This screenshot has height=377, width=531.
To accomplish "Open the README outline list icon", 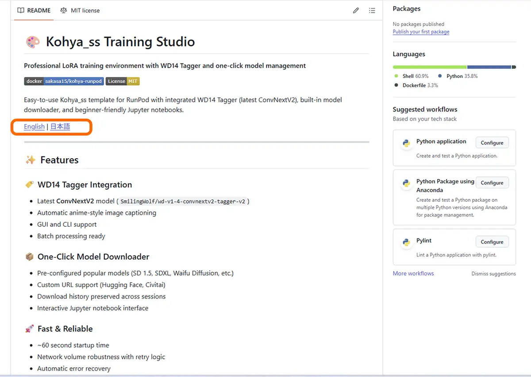I will click(x=372, y=11).
